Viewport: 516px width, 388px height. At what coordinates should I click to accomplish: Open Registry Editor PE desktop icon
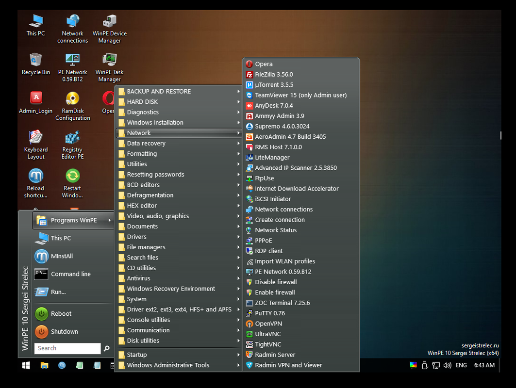(x=73, y=145)
